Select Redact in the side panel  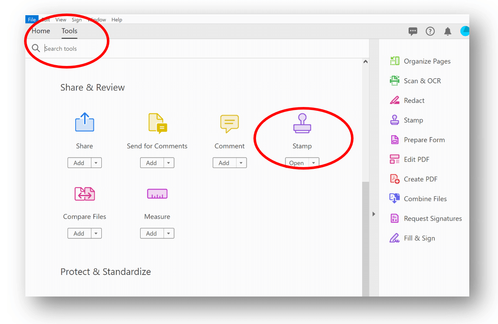click(x=414, y=101)
